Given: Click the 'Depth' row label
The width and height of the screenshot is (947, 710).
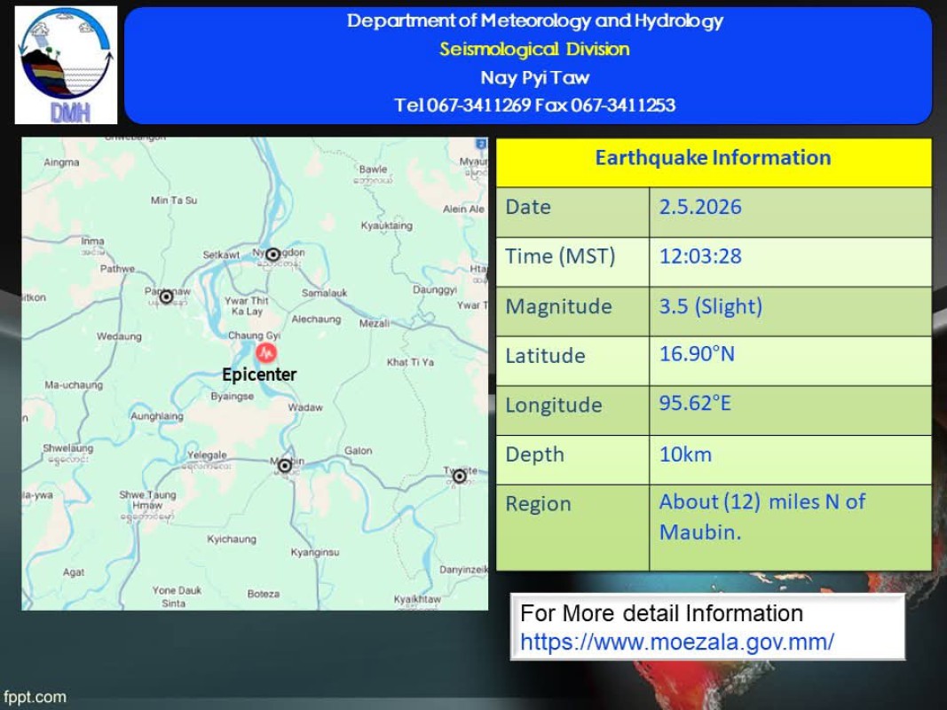Looking at the screenshot, I should click(x=534, y=454).
